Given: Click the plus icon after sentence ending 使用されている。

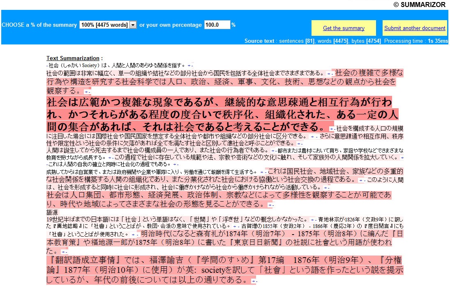Looking at the screenshot, I should tap(235, 226).
